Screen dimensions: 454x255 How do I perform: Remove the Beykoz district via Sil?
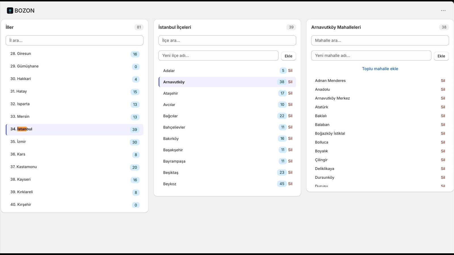(290, 184)
